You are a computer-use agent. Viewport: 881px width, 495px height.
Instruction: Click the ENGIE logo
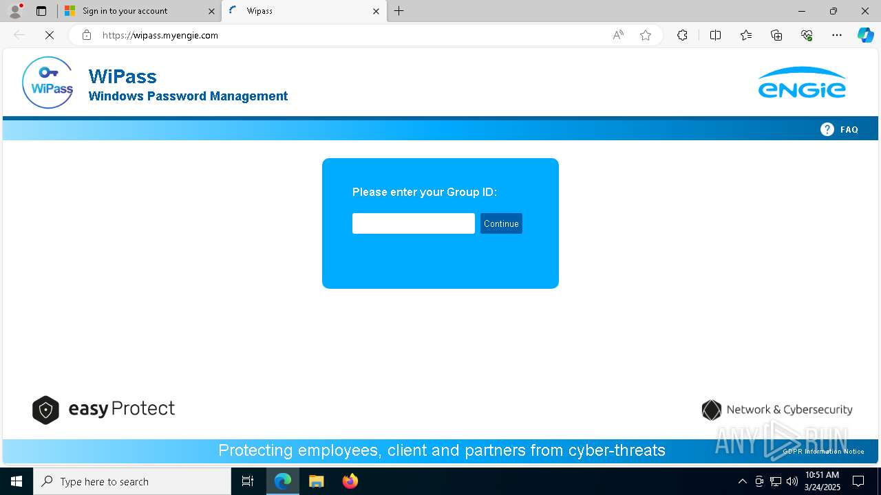click(802, 82)
